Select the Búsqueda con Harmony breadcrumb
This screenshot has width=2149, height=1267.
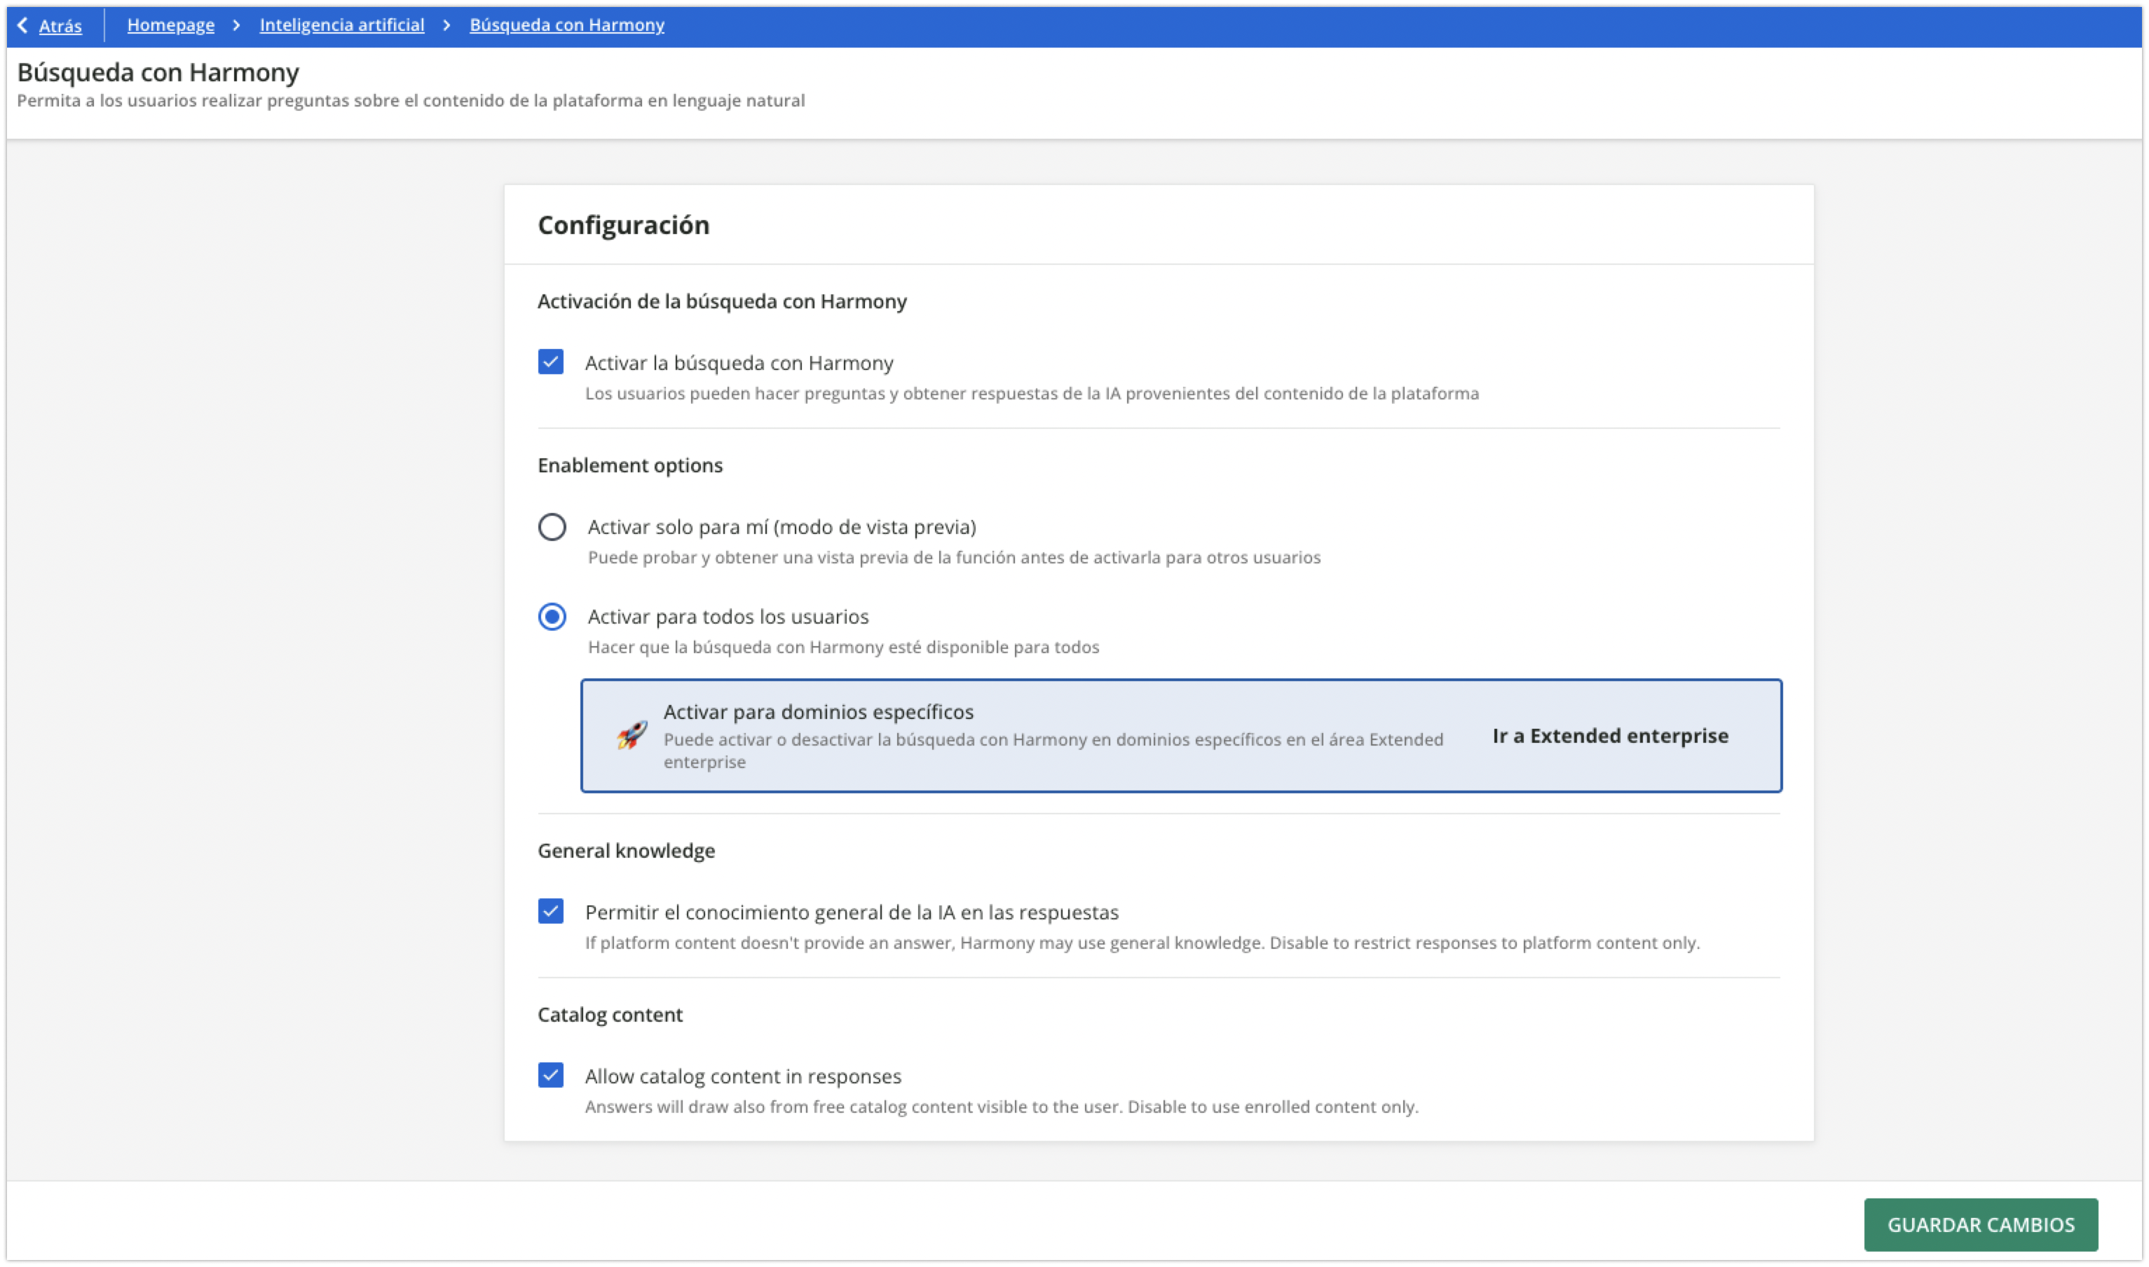[x=565, y=25]
